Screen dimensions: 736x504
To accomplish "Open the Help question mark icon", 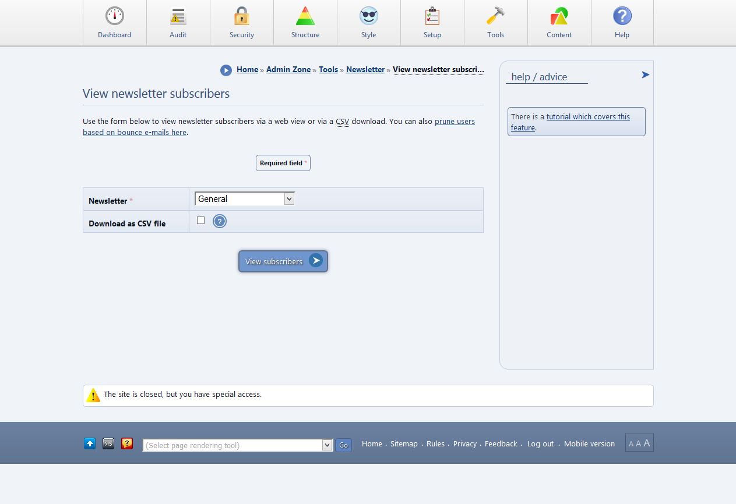I will (x=622, y=16).
